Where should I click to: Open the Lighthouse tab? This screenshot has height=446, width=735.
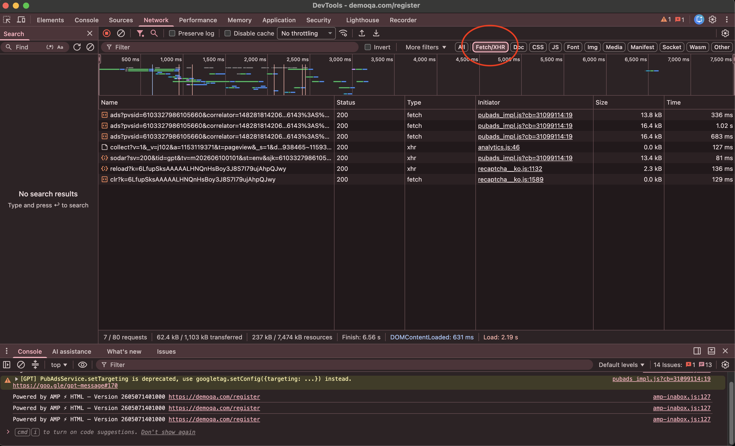click(x=362, y=20)
